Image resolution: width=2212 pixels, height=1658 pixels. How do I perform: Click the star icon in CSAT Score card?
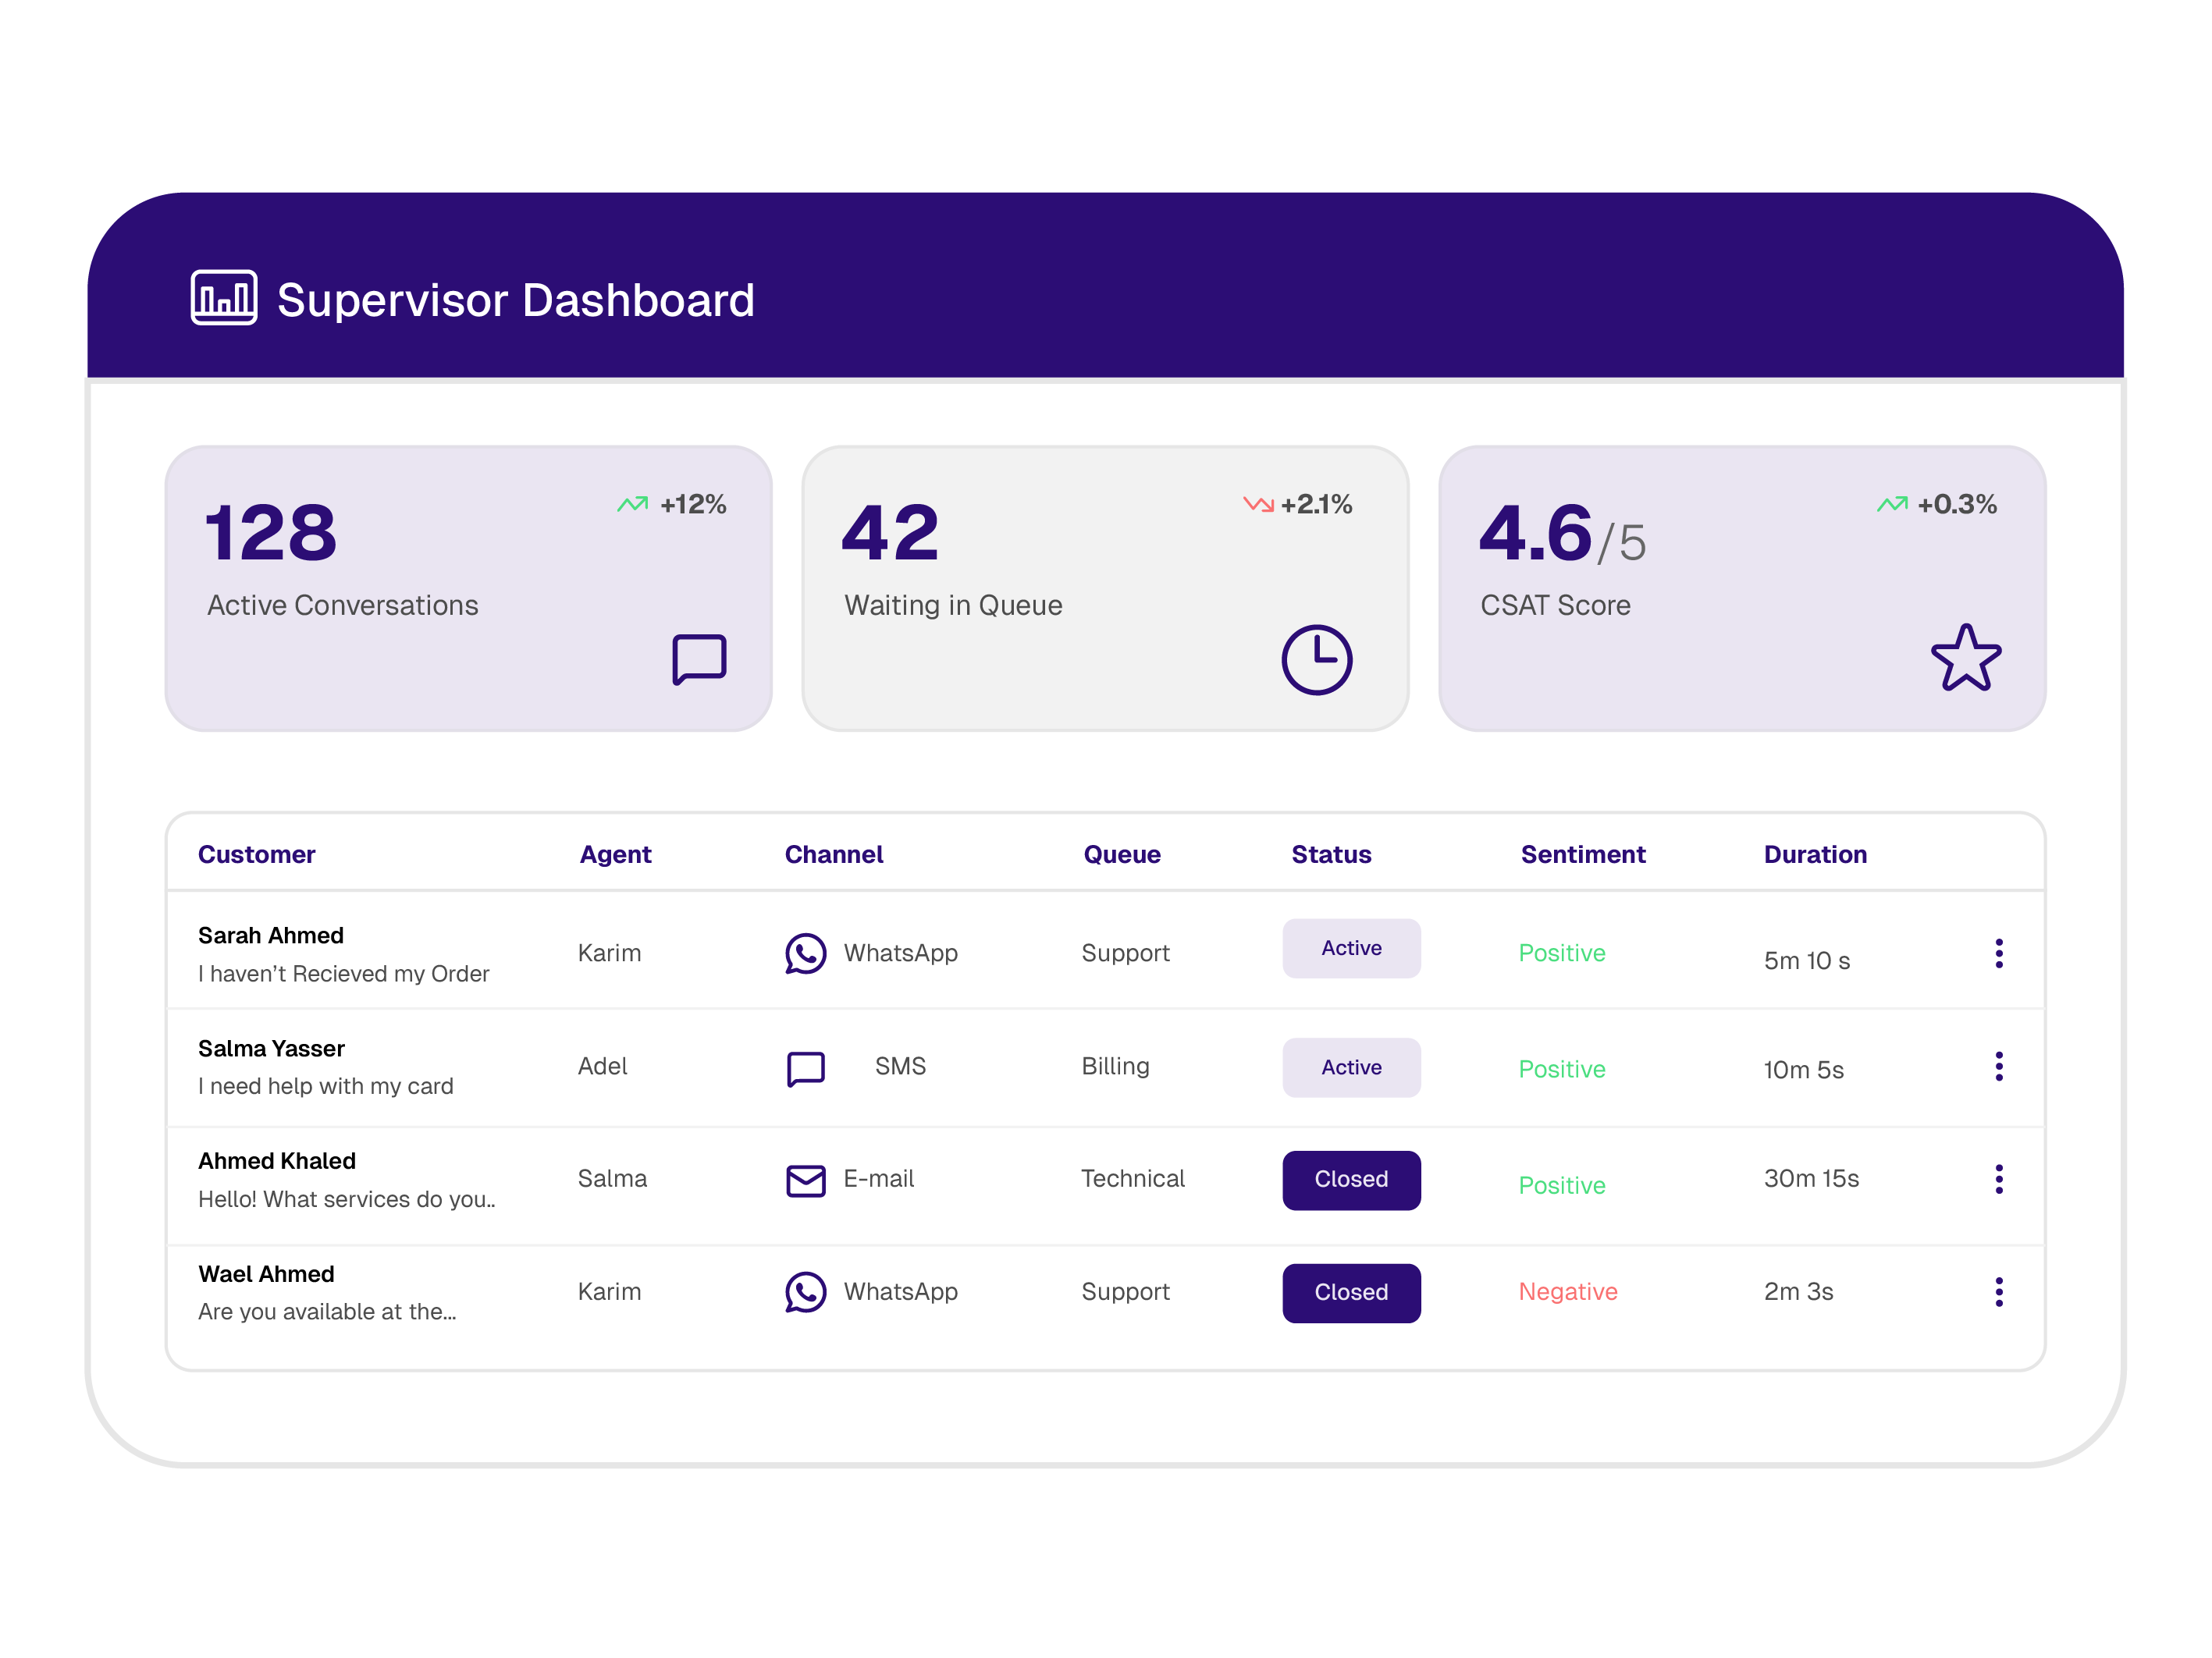point(1966,658)
